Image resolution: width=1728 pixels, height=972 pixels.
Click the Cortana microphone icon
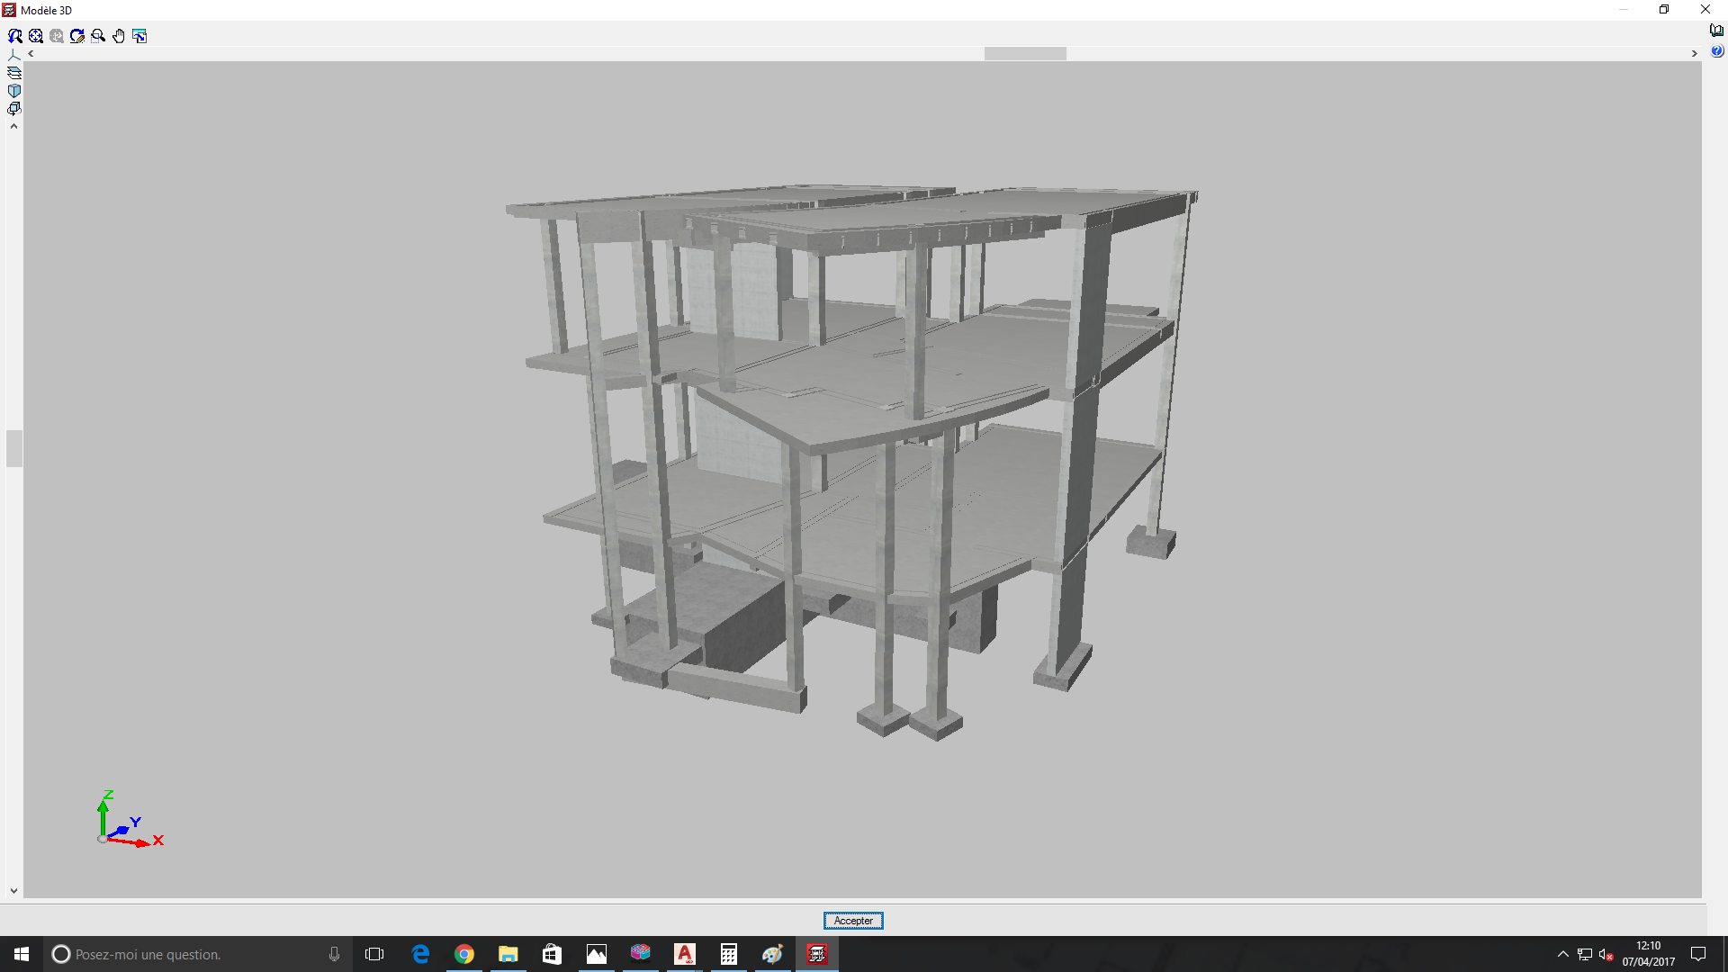coord(334,954)
